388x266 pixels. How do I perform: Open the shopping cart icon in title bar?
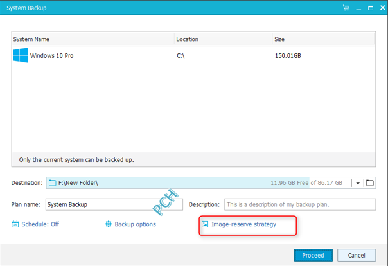click(346, 8)
